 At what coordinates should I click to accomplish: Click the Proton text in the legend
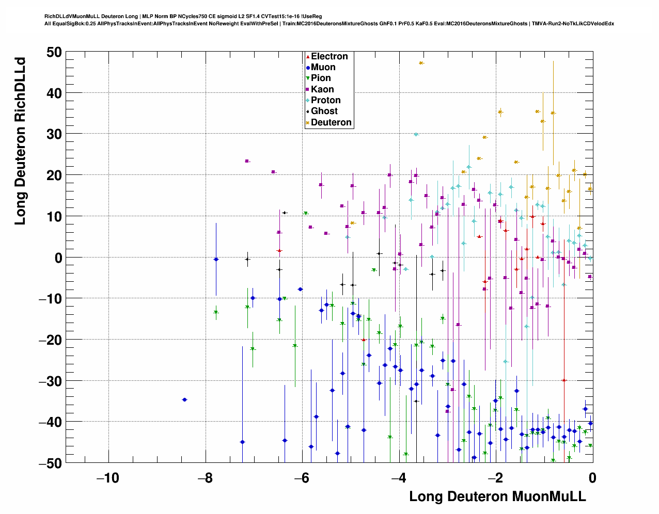325,101
